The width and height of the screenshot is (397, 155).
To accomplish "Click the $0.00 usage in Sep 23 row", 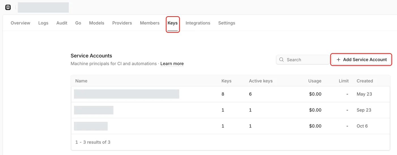I will (315, 110).
